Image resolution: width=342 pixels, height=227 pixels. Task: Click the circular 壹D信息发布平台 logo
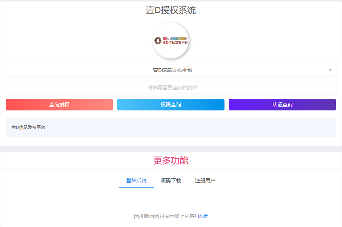coord(171,41)
